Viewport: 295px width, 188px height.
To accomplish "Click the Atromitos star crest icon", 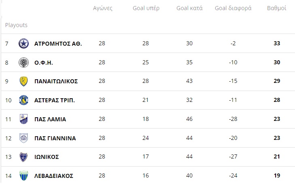I will coord(24,43).
